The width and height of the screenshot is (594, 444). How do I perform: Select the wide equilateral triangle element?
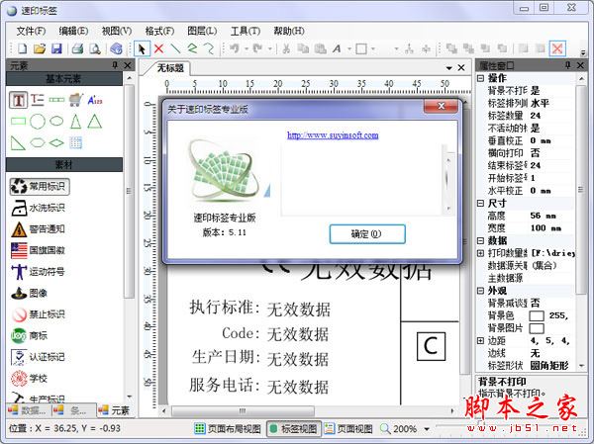click(95, 122)
